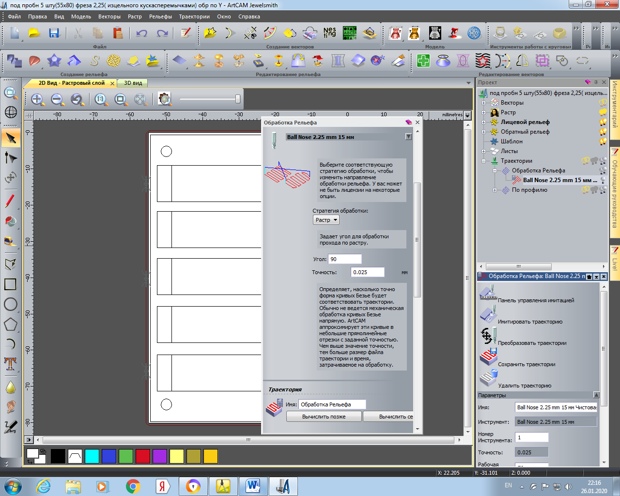Pin the Проект panel
The image size is (620, 496).
(x=596, y=82)
